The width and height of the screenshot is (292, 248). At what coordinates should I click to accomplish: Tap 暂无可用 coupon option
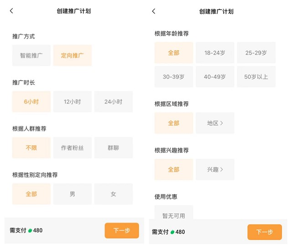173,215
